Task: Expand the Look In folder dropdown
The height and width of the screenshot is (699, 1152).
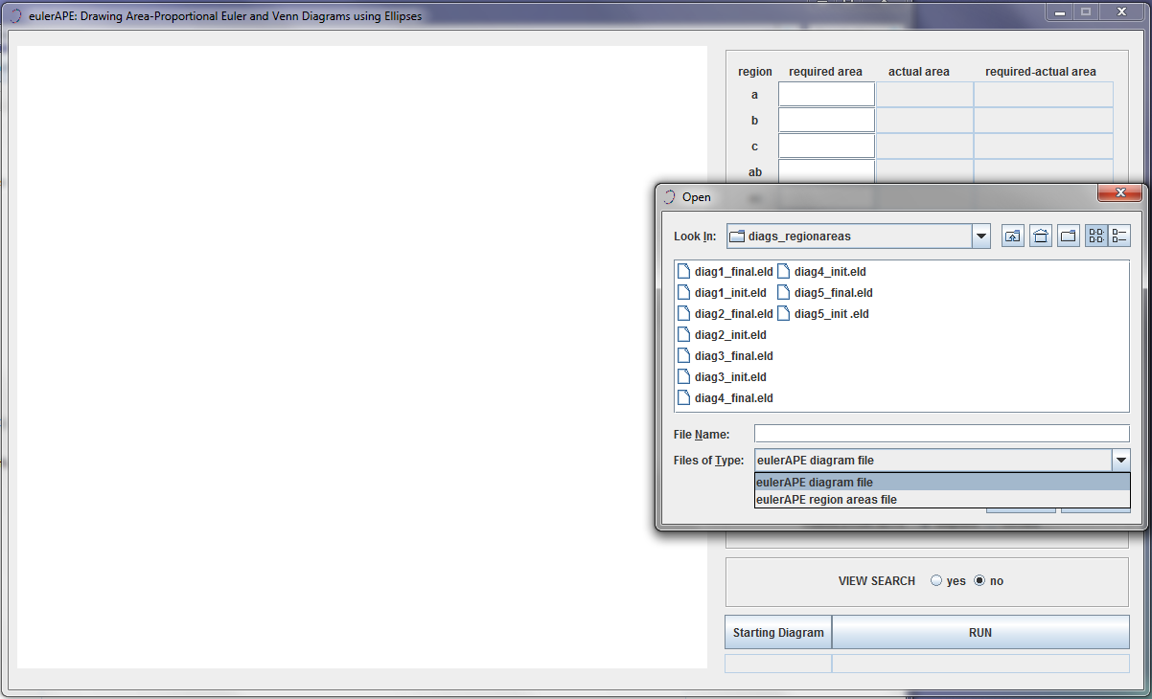Action: pos(980,237)
